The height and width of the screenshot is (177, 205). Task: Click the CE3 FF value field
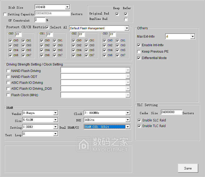(112, 34)
